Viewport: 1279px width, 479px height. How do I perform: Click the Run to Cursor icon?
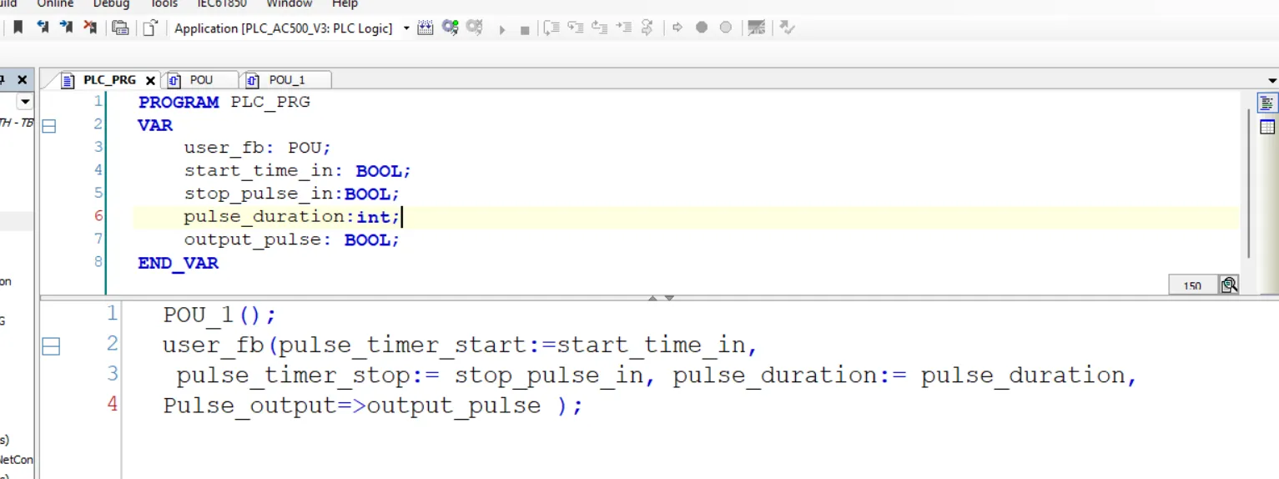coord(623,28)
